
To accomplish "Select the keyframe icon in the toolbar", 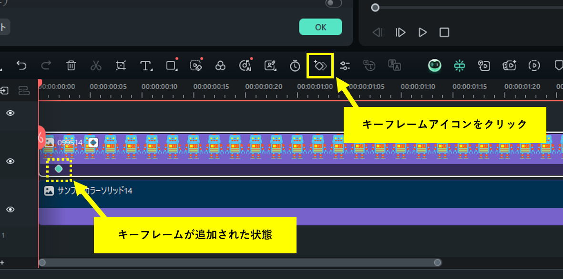I will click(320, 66).
